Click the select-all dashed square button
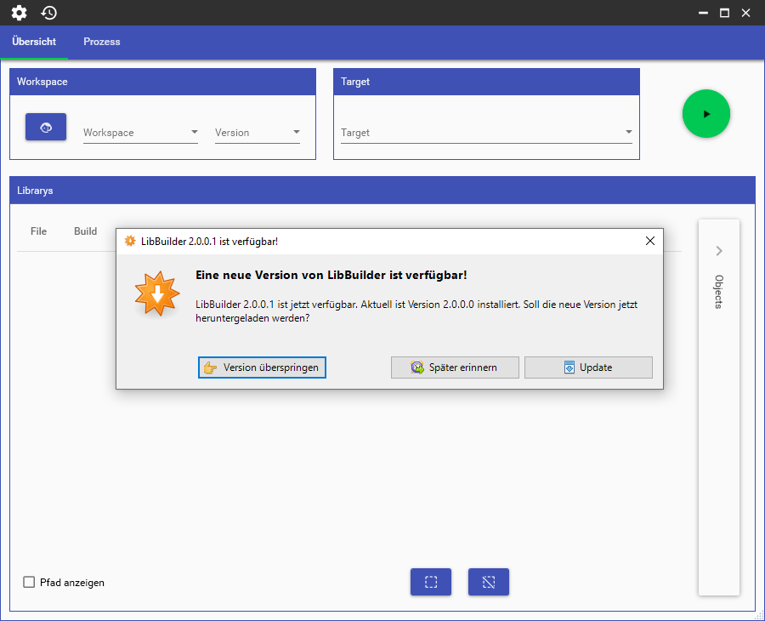The height and width of the screenshot is (621, 765). pos(431,582)
